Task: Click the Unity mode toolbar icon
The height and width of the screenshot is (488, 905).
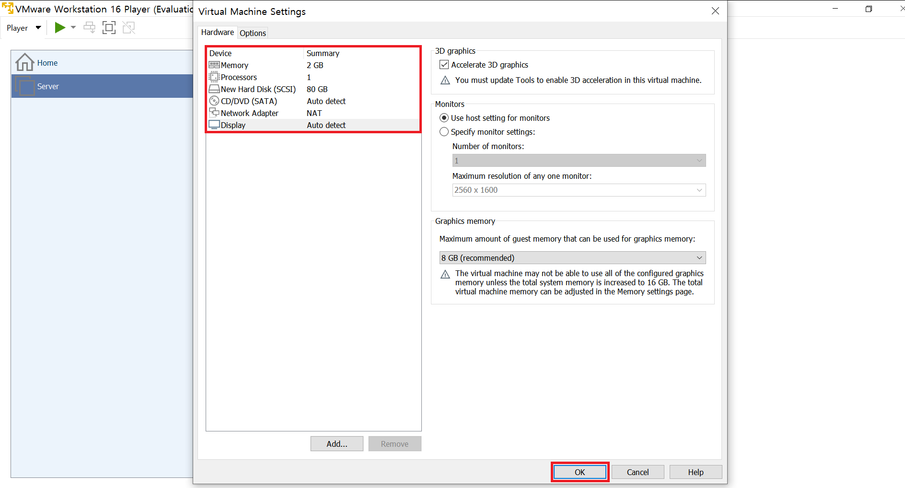Action: pos(128,28)
